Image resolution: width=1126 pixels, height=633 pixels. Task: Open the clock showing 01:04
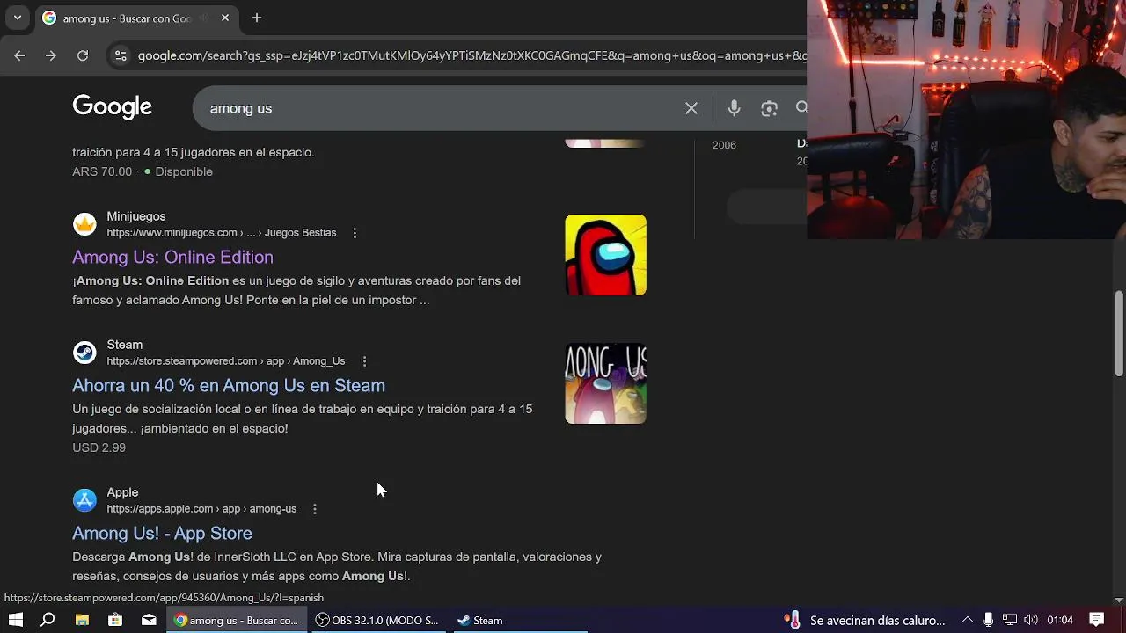[1060, 620]
